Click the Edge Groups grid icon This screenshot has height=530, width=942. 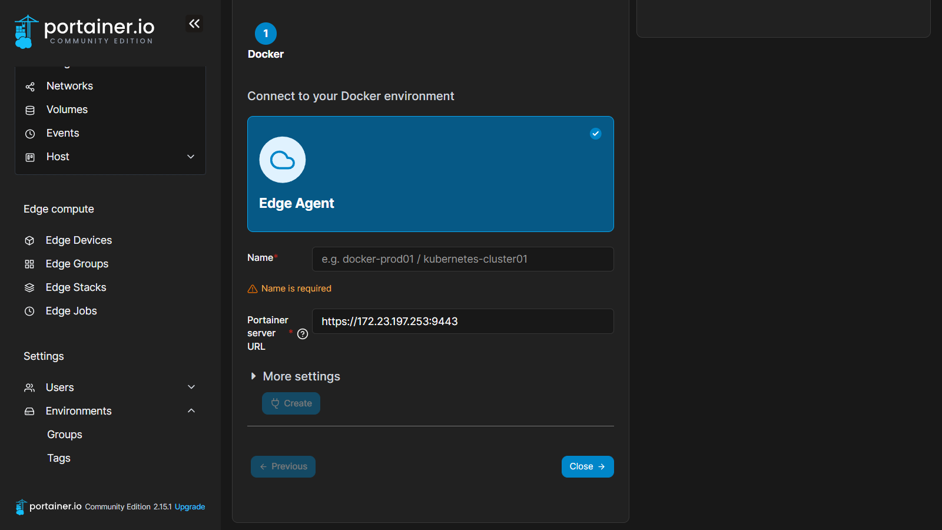coord(29,264)
